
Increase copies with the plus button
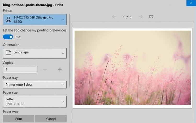click(x=60, y=70)
